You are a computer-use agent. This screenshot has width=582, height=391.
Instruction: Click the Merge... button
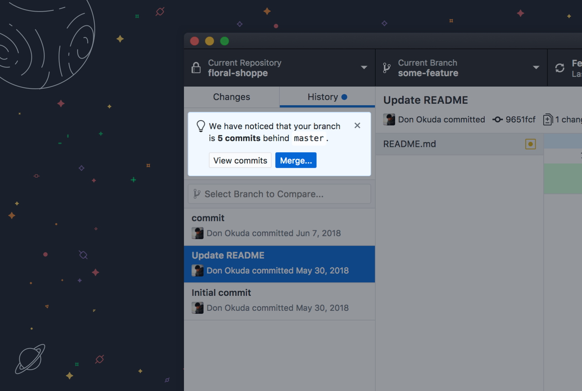click(296, 160)
